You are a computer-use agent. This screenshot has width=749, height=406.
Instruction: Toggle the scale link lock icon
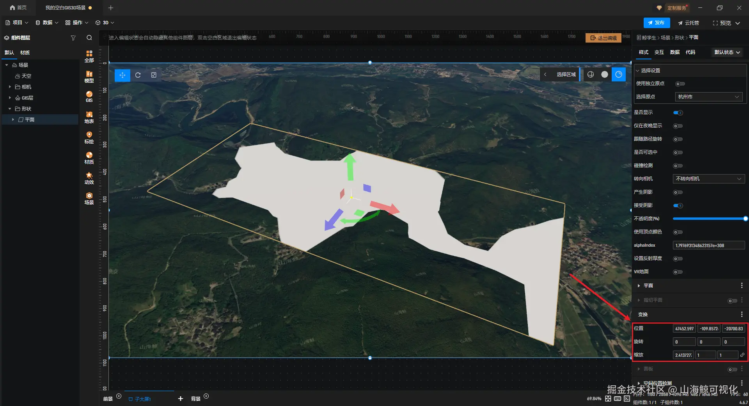coord(742,355)
